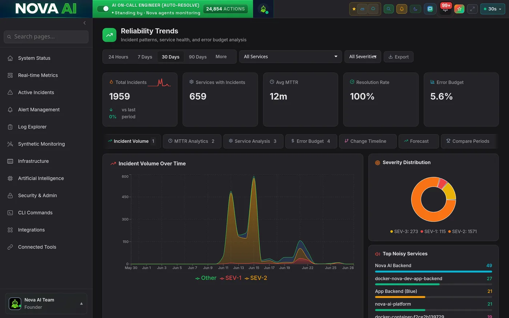Open Infrastructure section
Viewport: 509px width, 318px height.
point(46,161)
